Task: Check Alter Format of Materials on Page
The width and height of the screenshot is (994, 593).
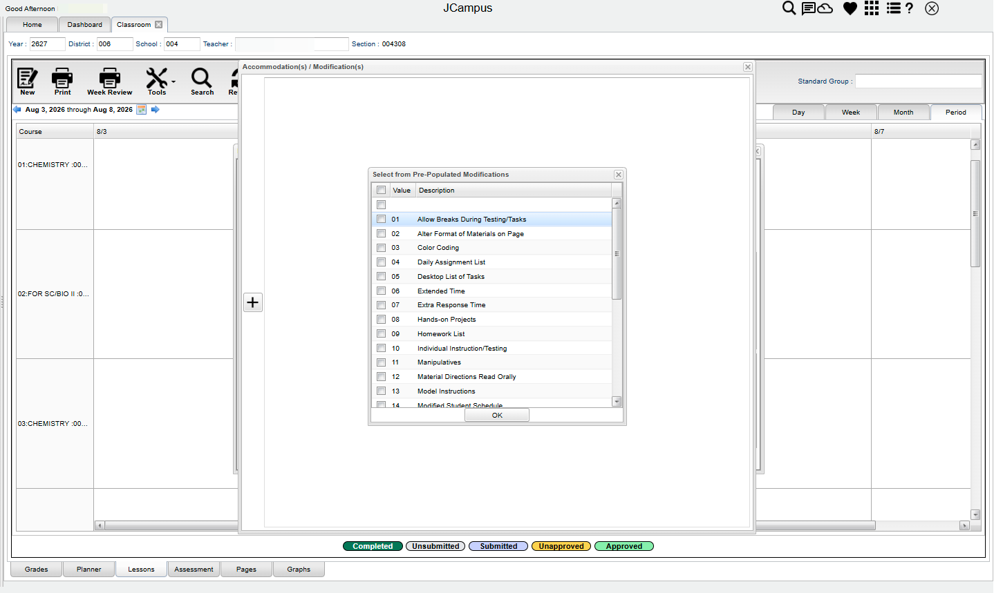Action: [x=381, y=233]
